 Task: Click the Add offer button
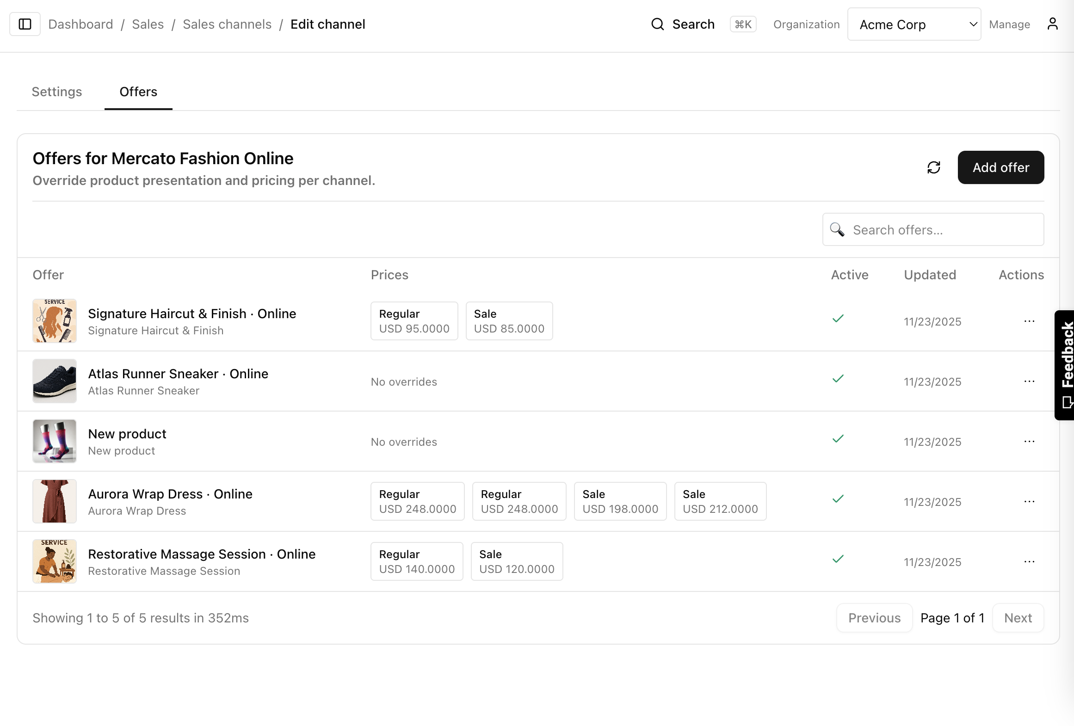pos(1000,167)
